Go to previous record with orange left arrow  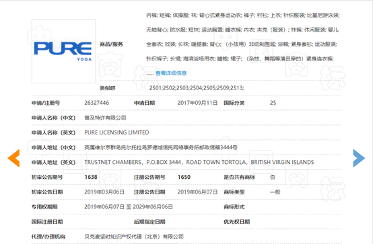pos(13,158)
